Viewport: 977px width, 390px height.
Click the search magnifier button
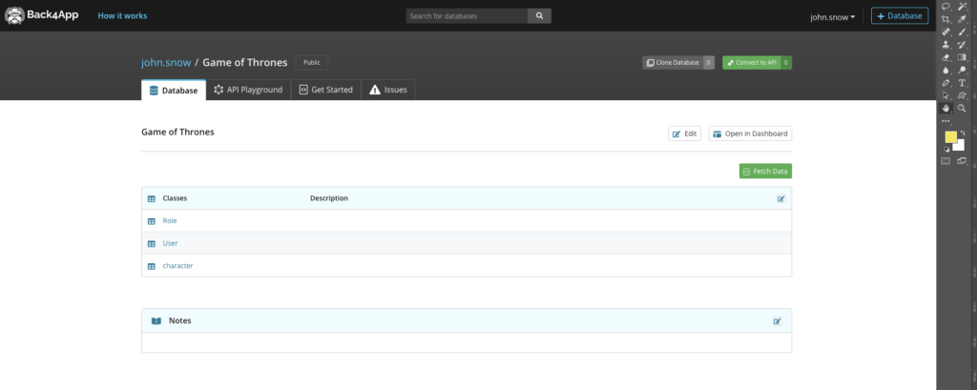539,16
